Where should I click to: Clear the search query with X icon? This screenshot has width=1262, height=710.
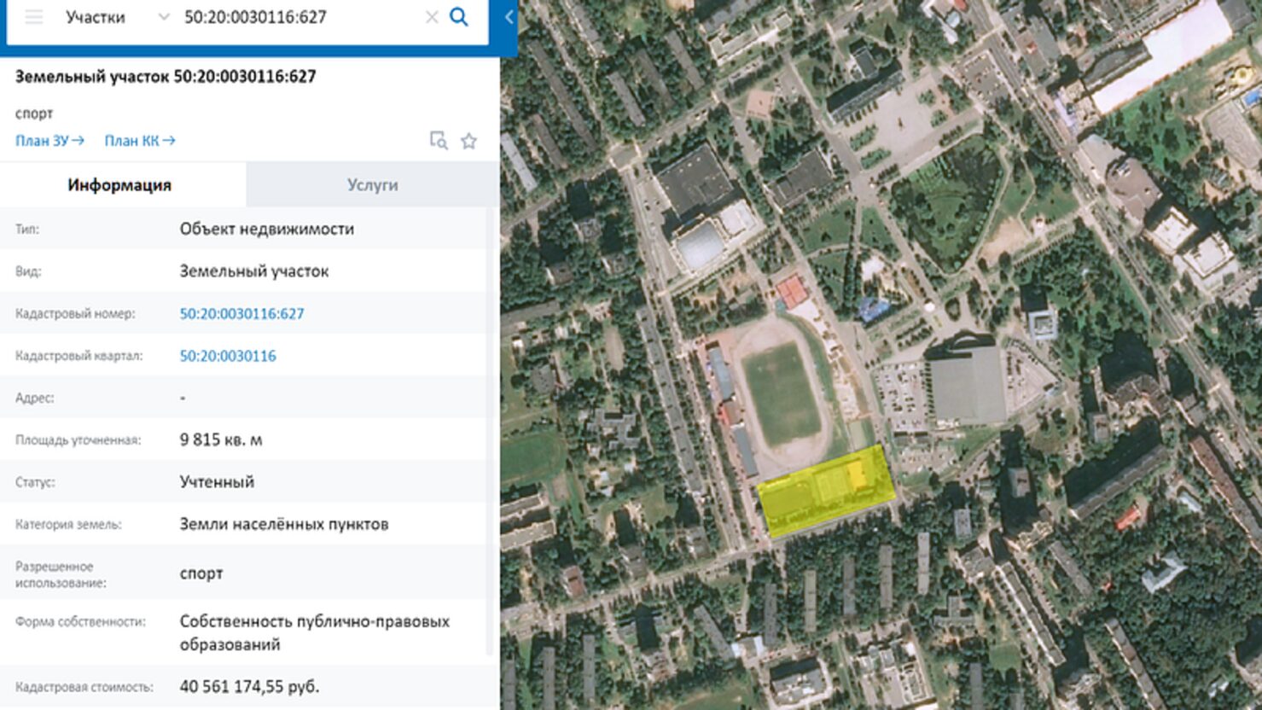(x=432, y=17)
